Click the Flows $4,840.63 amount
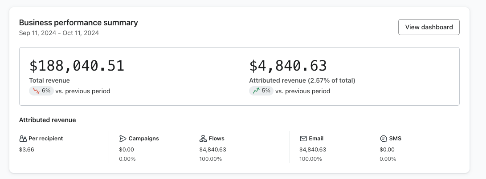Viewport: 486px width, 179px height. tap(213, 150)
